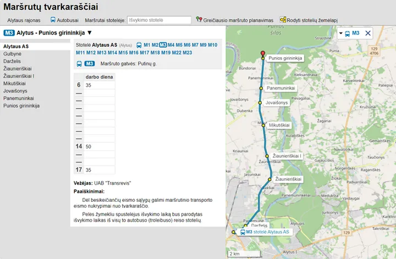Open the M9 route link
The image size is (396, 259).
pyautogui.click(x=203, y=45)
